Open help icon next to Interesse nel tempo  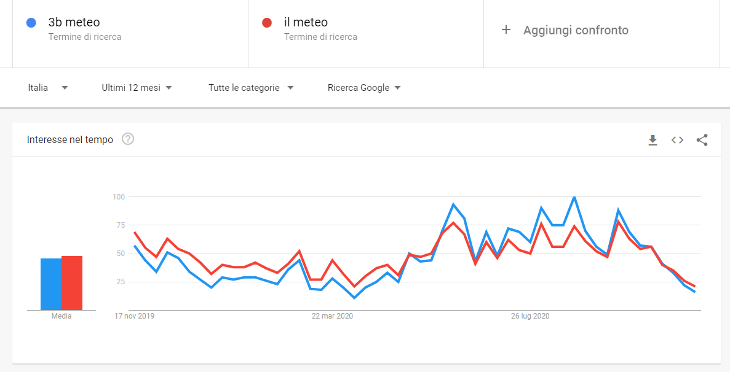click(x=128, y=139)
